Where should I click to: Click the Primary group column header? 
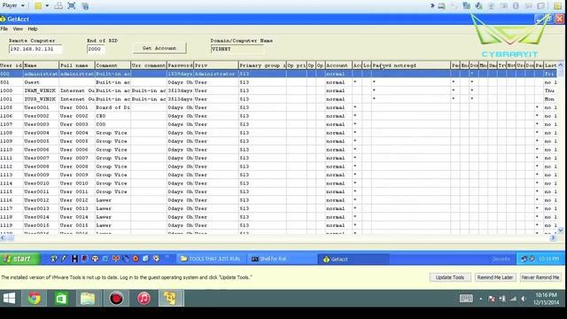tap(262, 66)
